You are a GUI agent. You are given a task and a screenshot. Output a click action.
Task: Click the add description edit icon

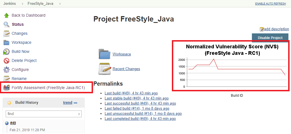[262, 29]
